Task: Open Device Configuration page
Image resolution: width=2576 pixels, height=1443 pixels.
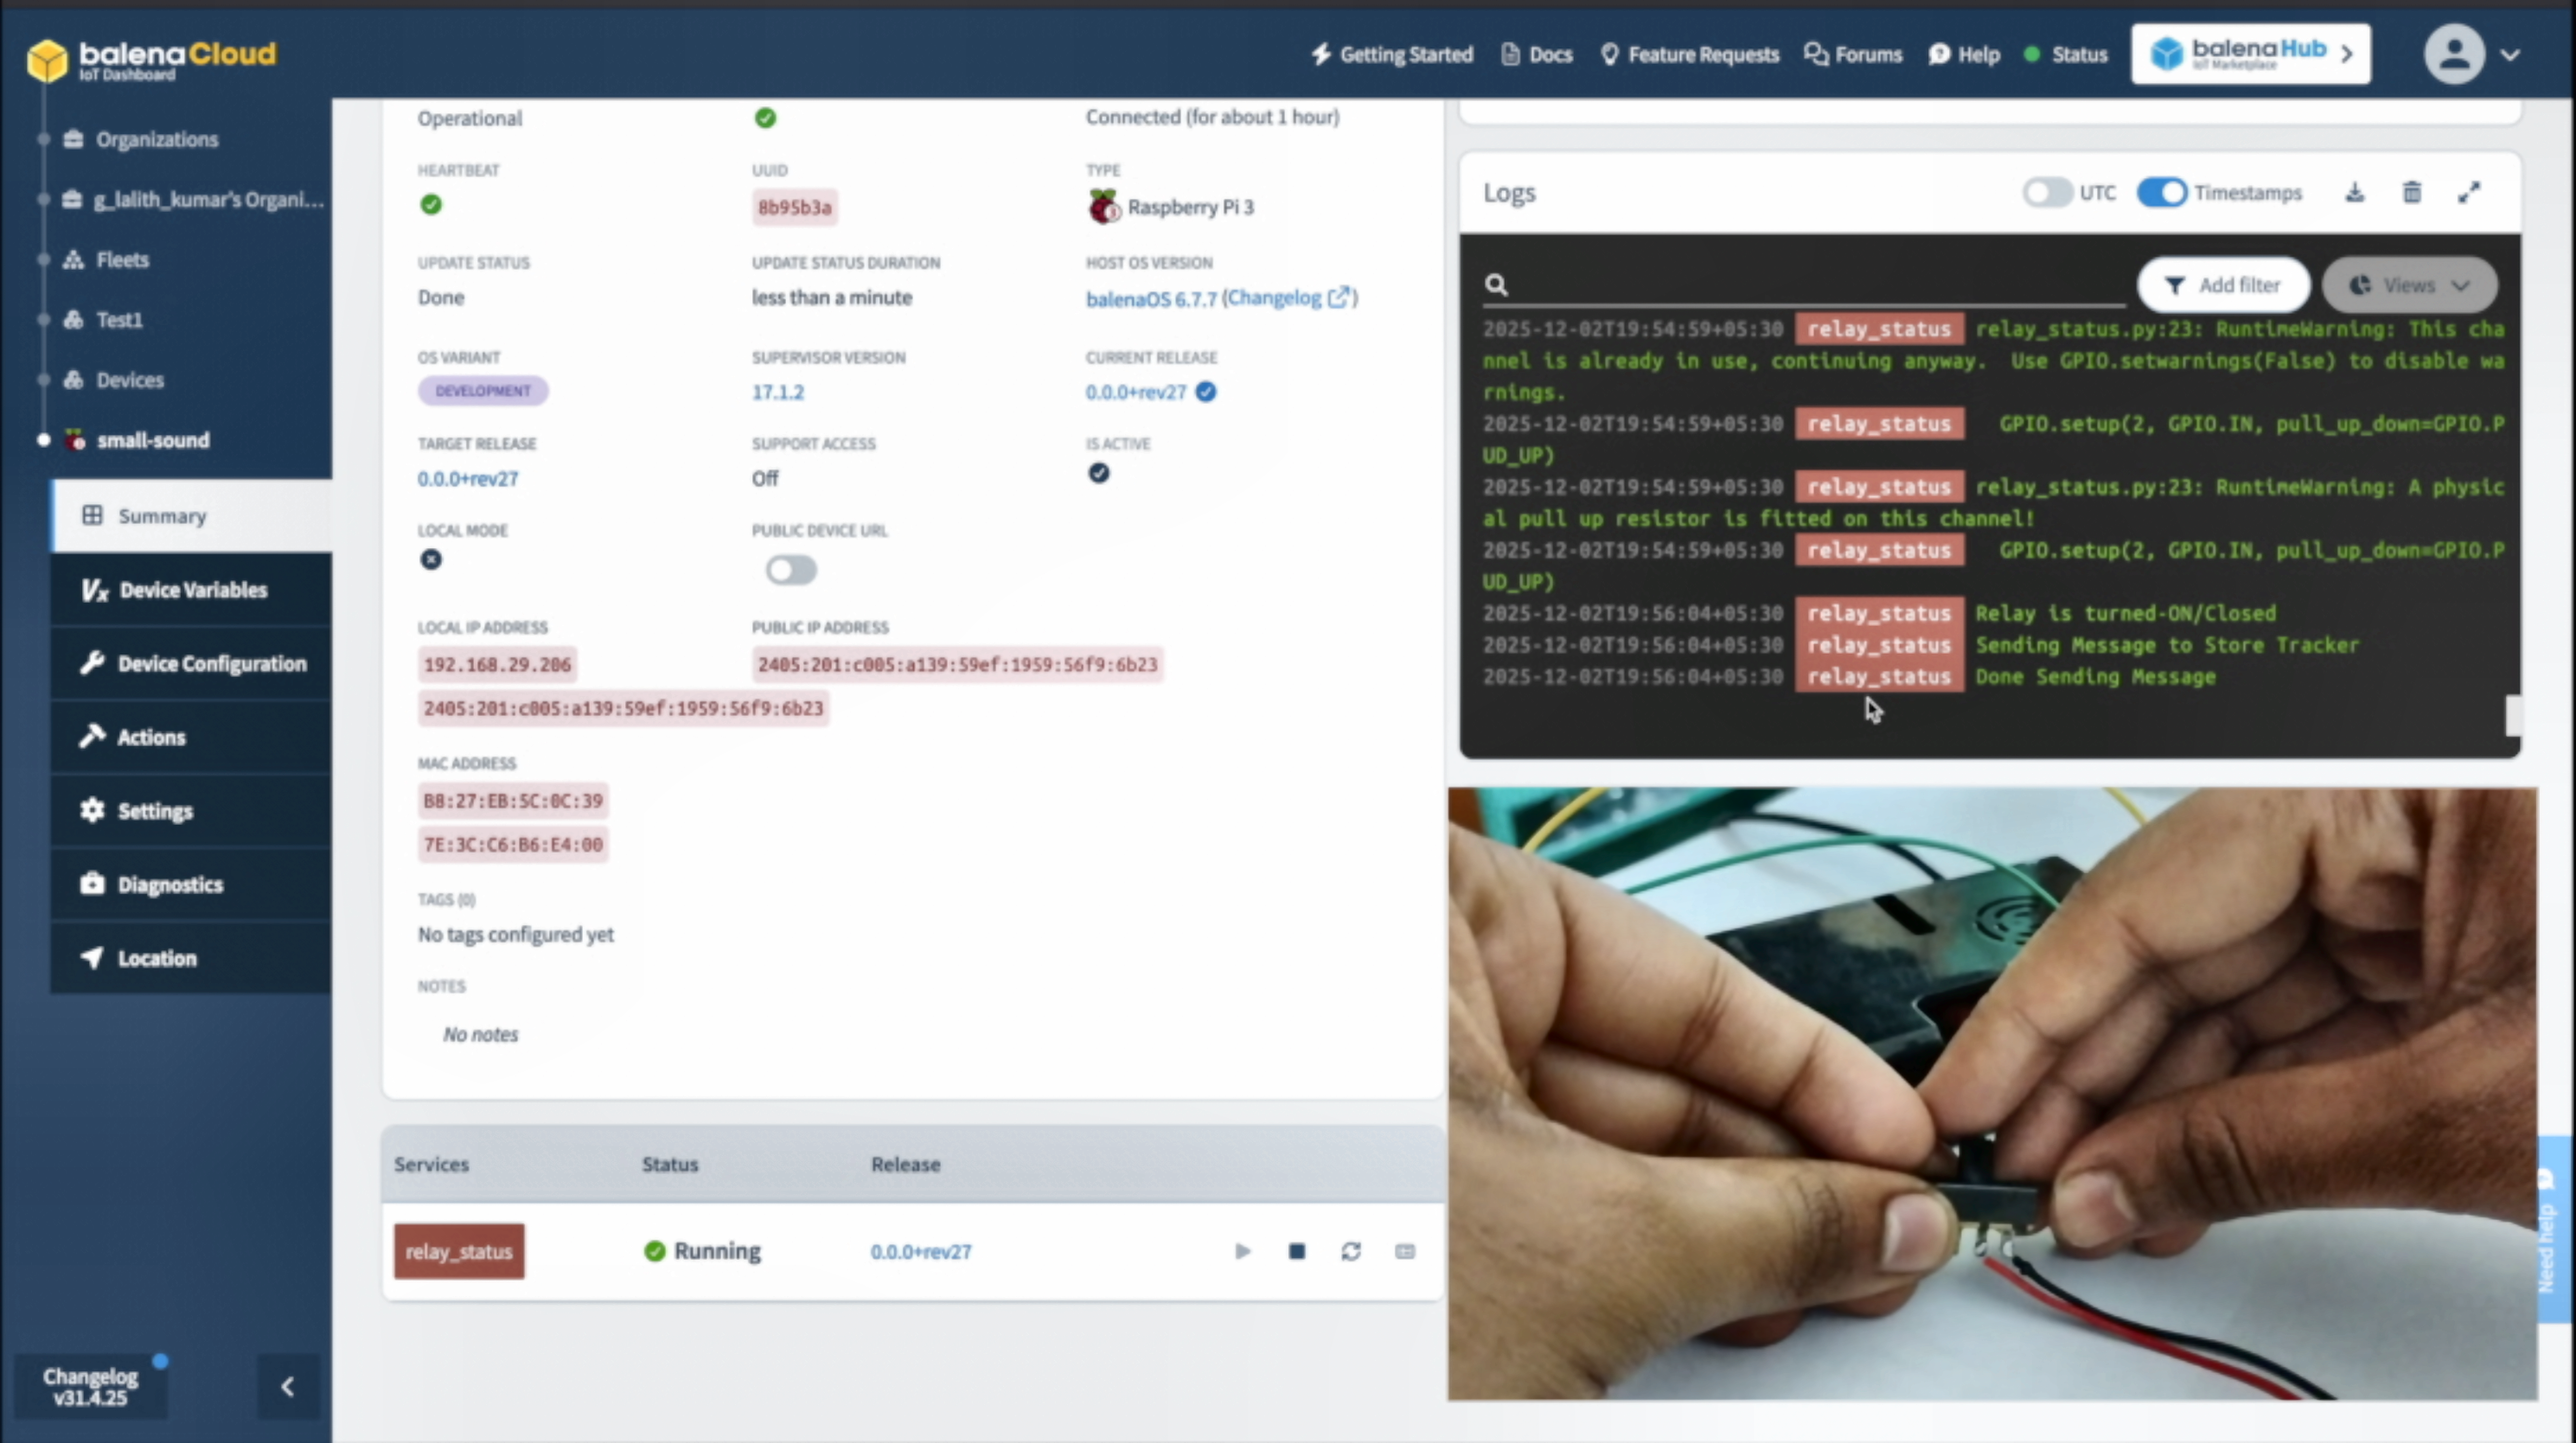Action: pyautogui.click(x=191, y=663)
